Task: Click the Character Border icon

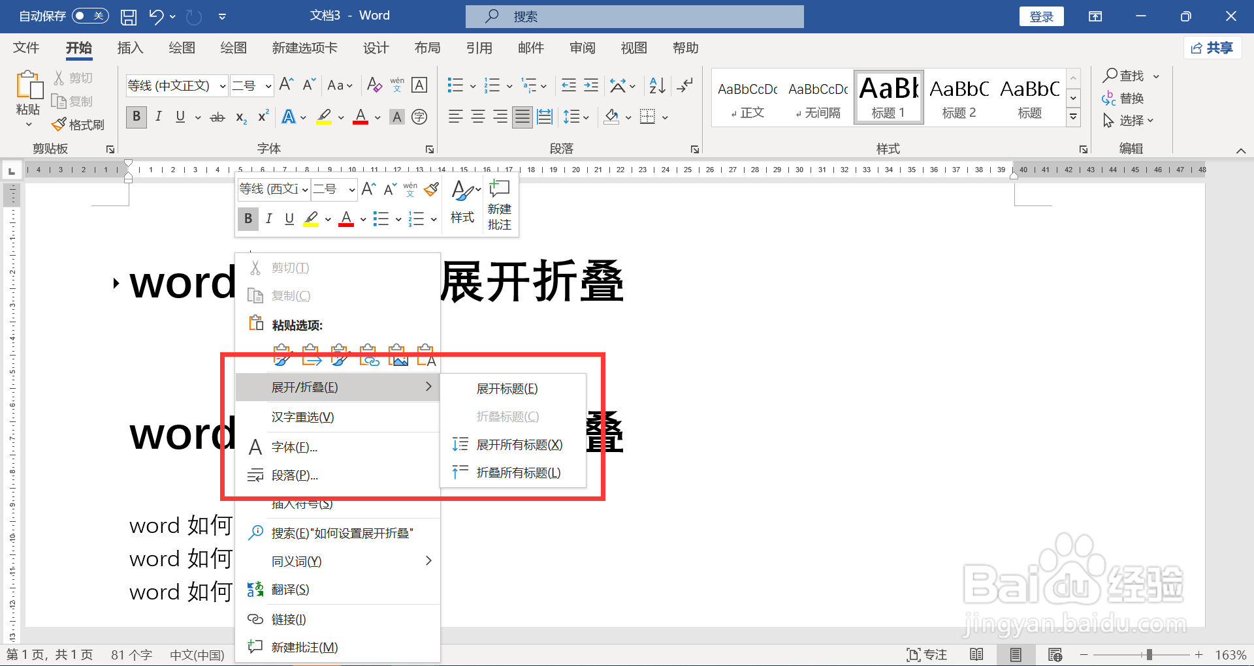Action: click(x=419, y=85)
